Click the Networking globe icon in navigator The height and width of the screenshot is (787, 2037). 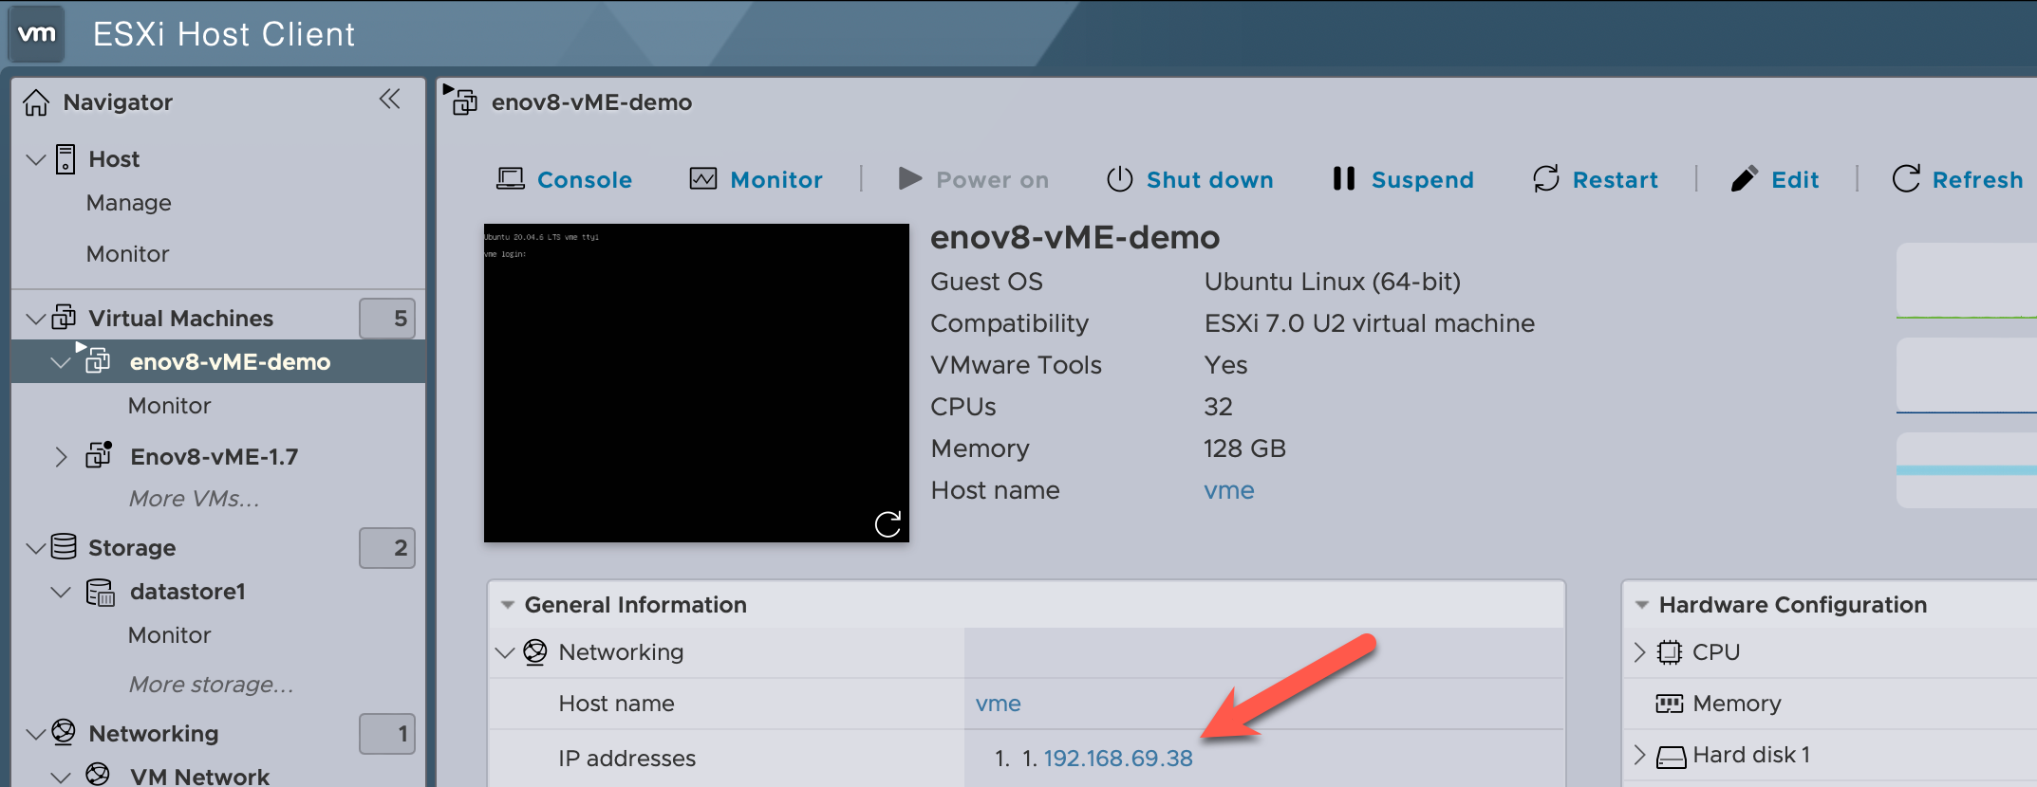click(64, 732)
